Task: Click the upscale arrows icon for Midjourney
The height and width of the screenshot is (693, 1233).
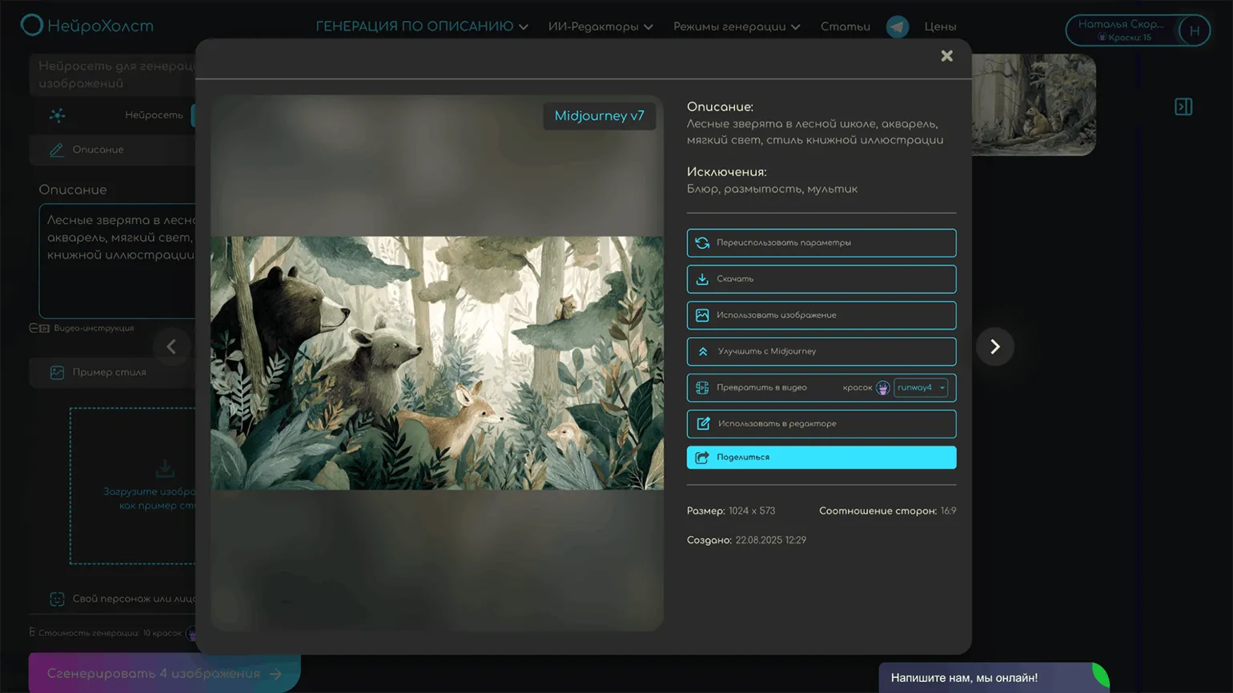Action: (x=702, y=351)
